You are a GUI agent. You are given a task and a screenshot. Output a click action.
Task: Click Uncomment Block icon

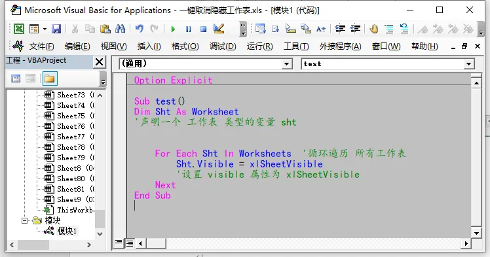[x=404, y=29]
